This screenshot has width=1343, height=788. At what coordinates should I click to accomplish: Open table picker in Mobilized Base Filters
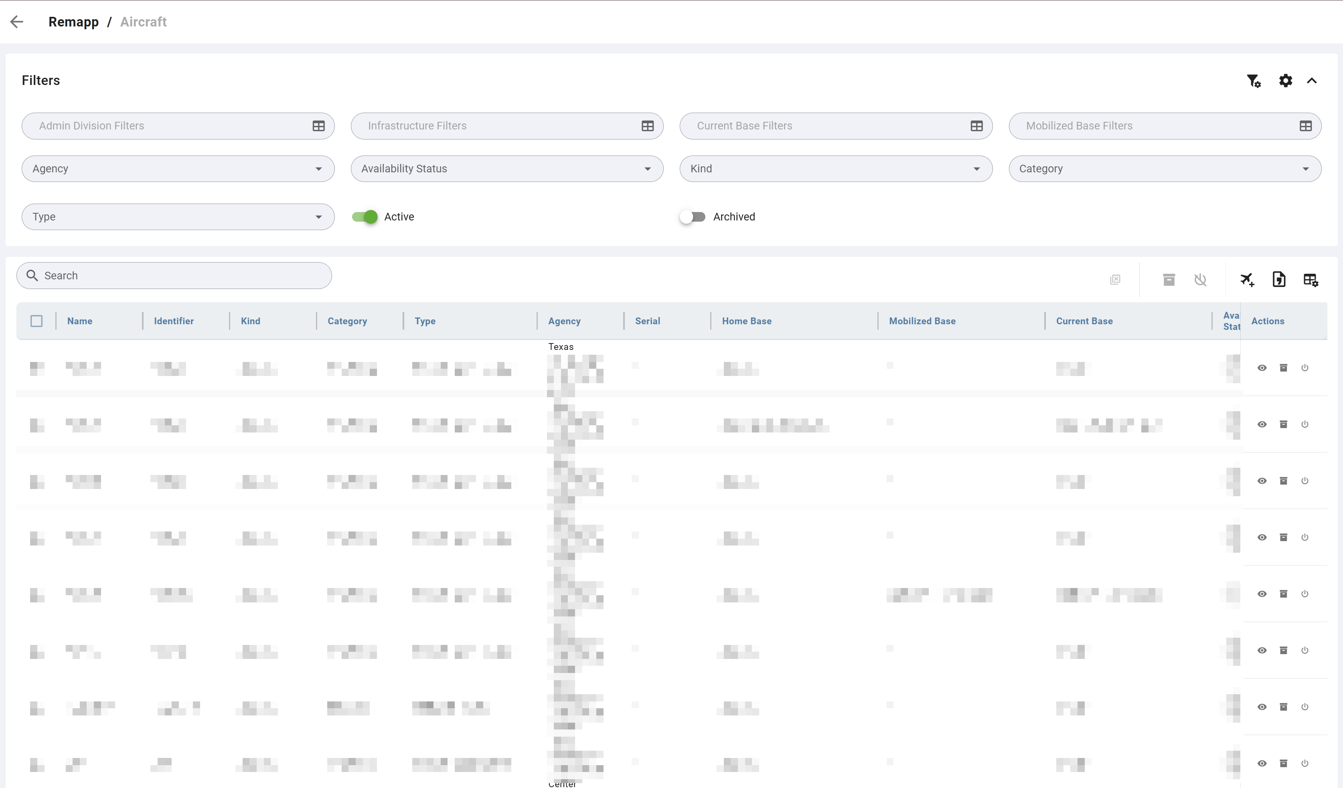(x=1305, y=126)
